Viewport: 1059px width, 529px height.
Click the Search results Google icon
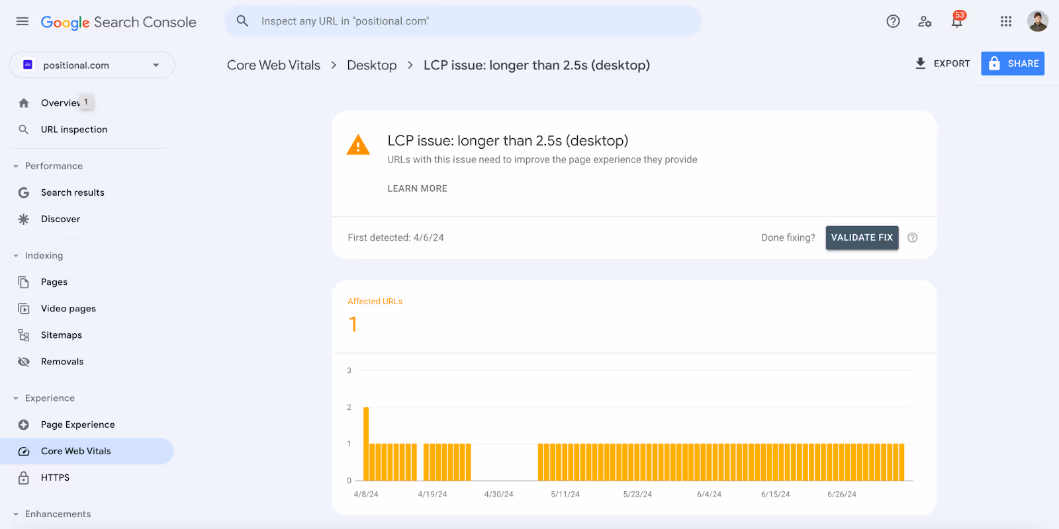[24, 192]
